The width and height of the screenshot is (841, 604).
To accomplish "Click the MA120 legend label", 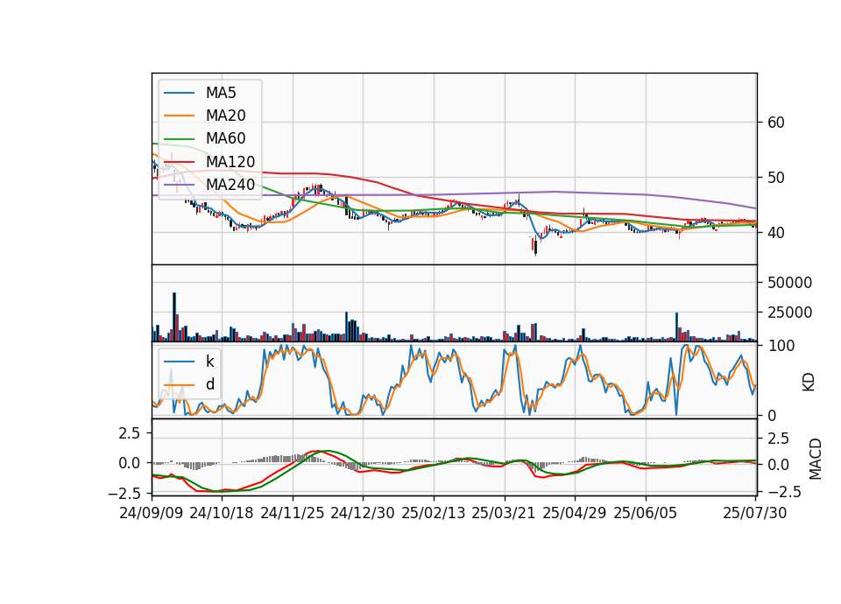I will pyautogui.click(x=230, y=161).
